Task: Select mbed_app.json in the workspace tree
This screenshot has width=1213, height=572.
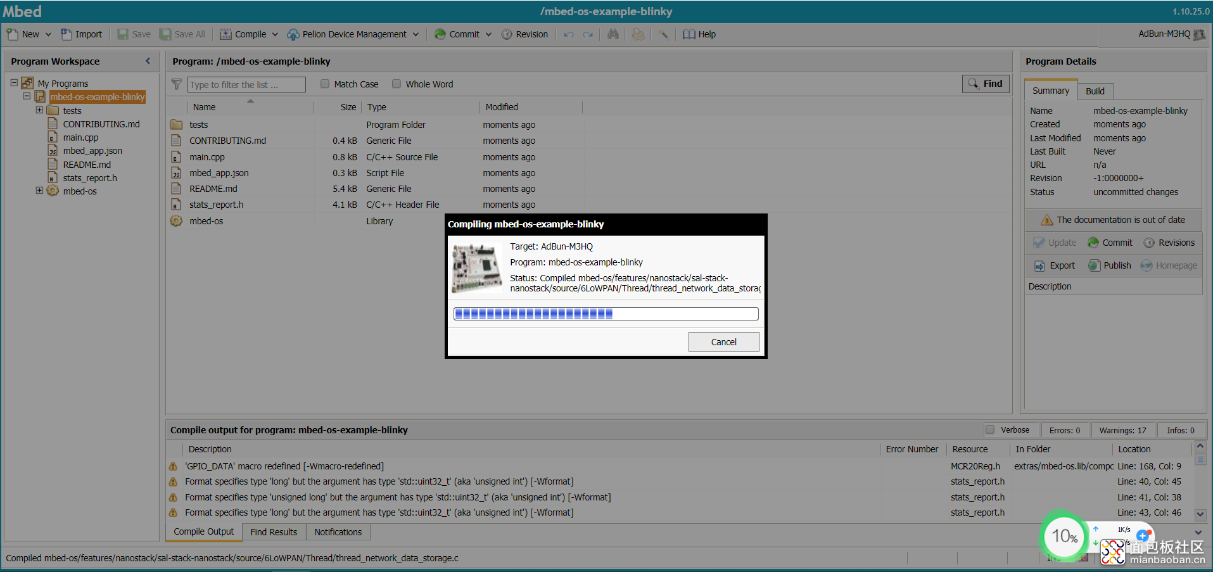Action: coord(92,151)
